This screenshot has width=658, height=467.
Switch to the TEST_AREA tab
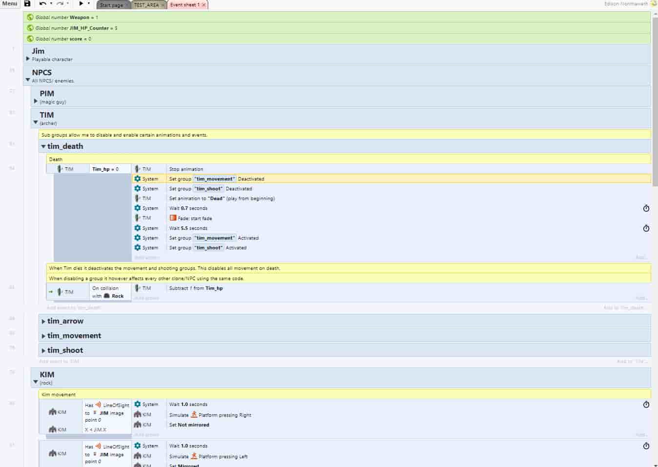point(146,5)
